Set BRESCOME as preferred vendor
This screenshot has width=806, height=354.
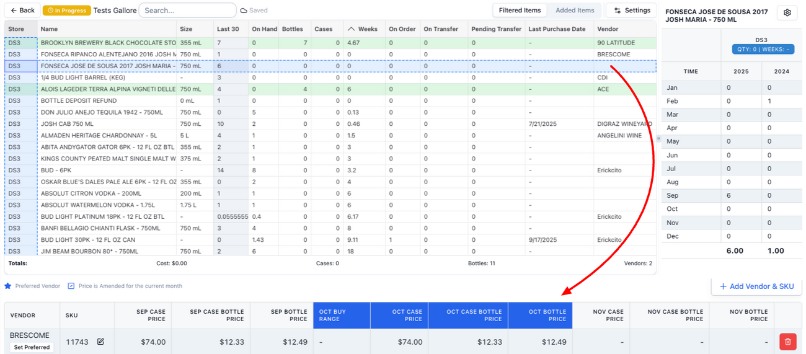click(32, 347)
